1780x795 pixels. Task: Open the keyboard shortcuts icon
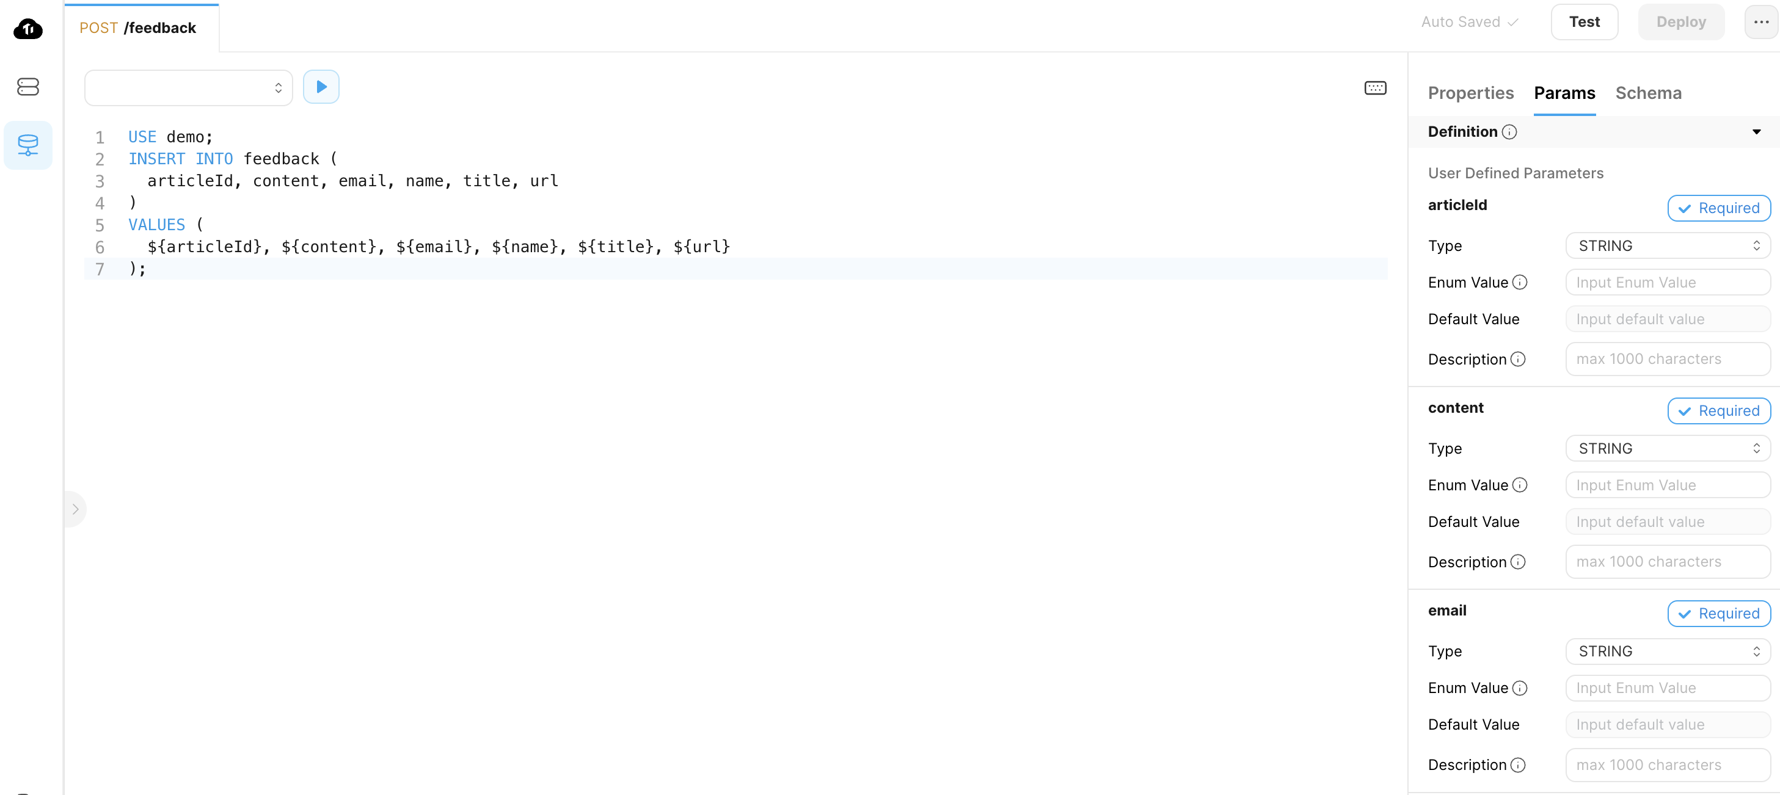pos(1374,88)
